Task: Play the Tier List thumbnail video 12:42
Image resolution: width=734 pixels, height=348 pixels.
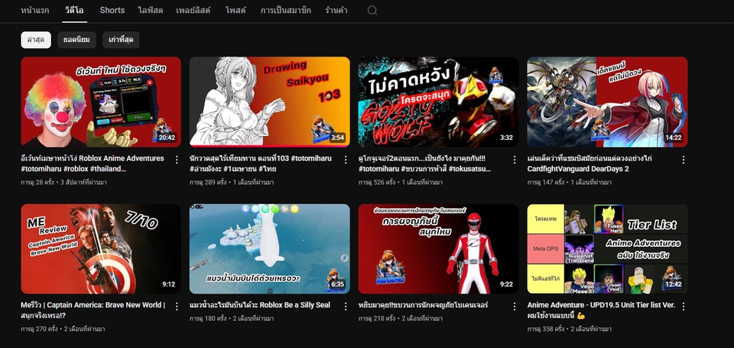Action: point(607,249)
